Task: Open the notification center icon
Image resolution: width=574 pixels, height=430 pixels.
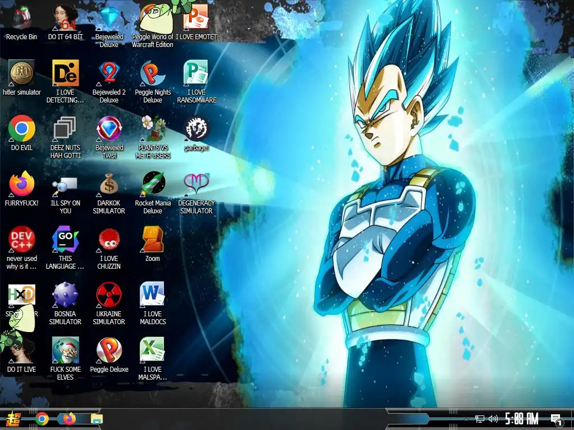Action: point(557,420)
